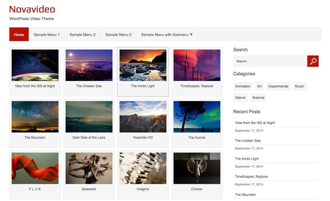This screenshot has width=330, height=201.
Task: Click the grid title 'The Mountain'
Action: click(35, 138)
